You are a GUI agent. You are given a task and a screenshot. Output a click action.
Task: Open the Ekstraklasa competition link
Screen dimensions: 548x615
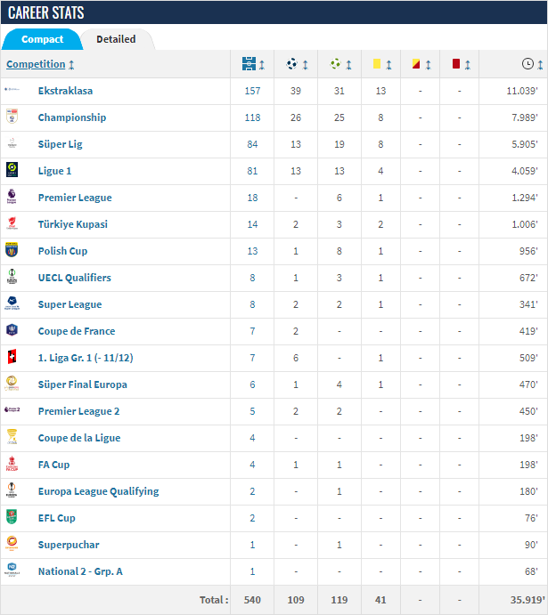point(66,91)
